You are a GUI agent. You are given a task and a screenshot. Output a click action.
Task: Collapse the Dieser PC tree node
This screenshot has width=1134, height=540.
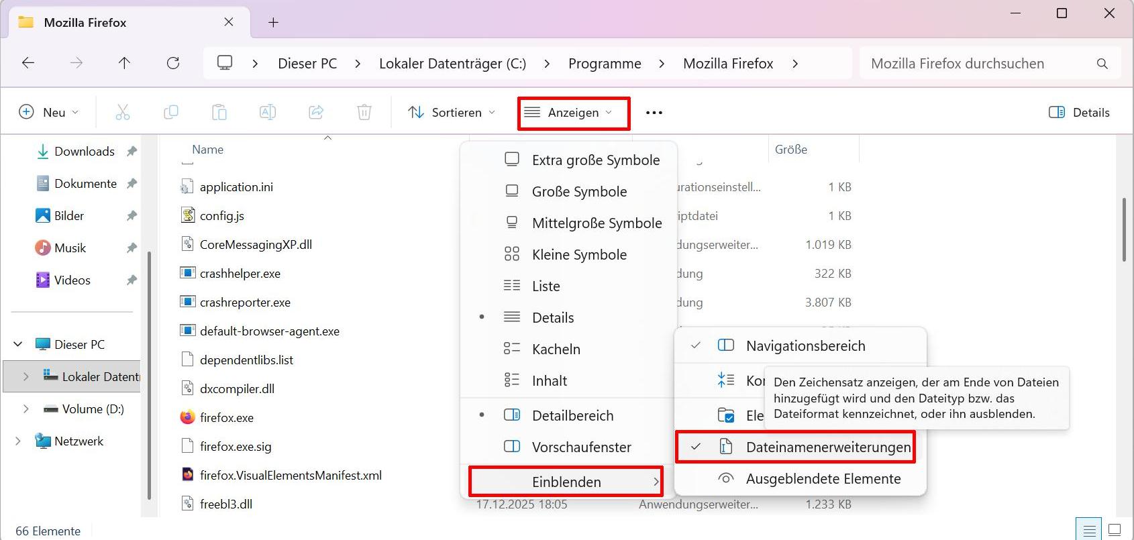click(x=18, y=345)
